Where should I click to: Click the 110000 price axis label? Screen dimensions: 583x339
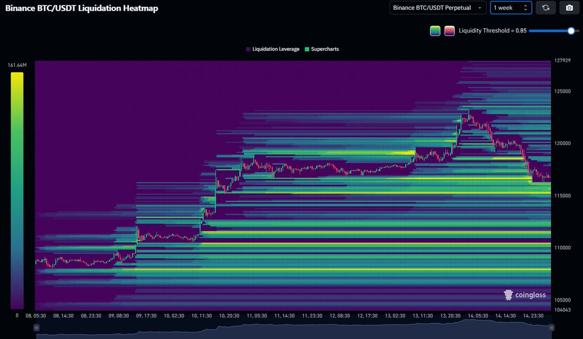pos(563,248)
